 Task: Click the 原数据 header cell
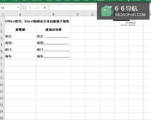click(20, 29)
